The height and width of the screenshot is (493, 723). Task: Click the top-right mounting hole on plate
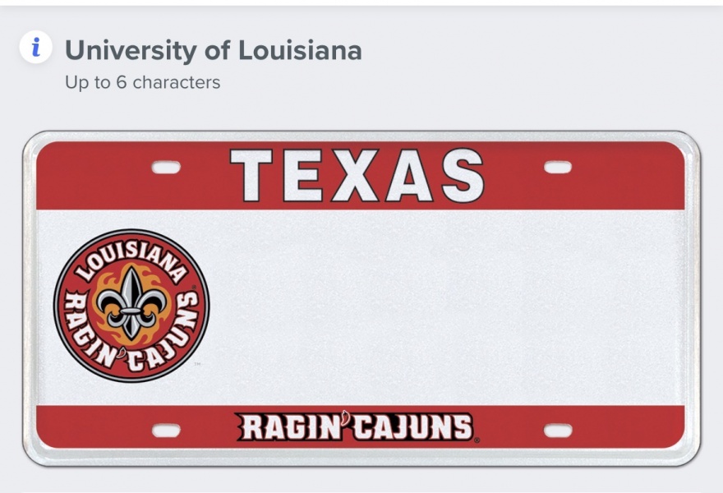tap(558, 168)
